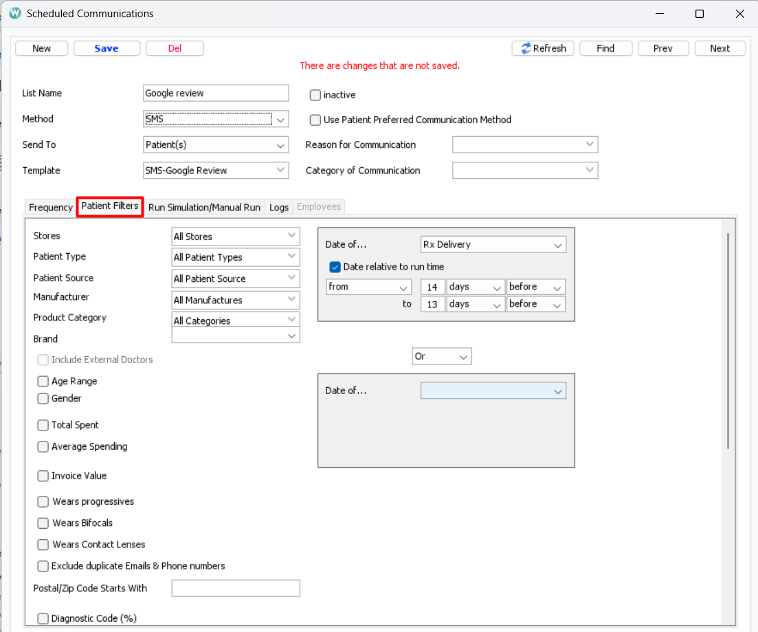Switch to the Logs tab
Viewport: 758px width, 632px height.
click(279, 207)
